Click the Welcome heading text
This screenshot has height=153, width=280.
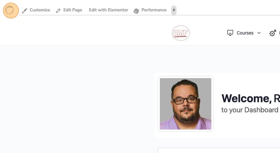coord(251,98)
